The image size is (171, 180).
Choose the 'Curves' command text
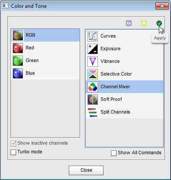[108, 36]
